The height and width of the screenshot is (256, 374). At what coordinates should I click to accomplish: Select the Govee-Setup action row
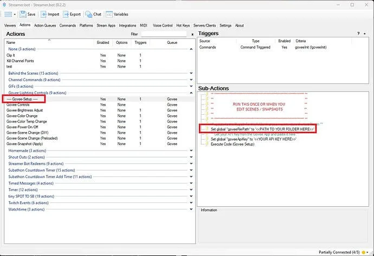(99, 99)
